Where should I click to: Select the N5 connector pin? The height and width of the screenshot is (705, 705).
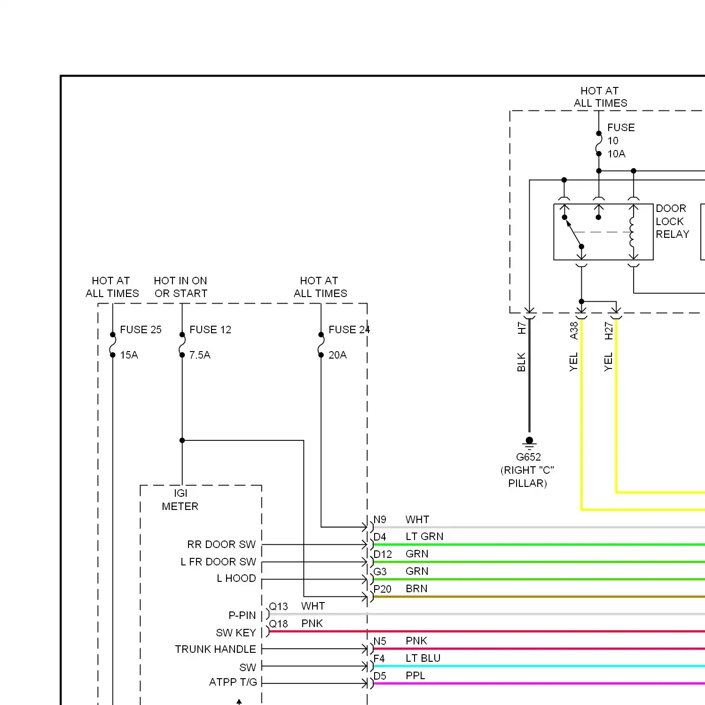click(x=380, y=641)
